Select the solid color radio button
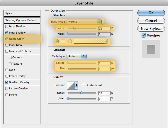The height and width of the screenshot is (128, 168). (x=57, y=41)
